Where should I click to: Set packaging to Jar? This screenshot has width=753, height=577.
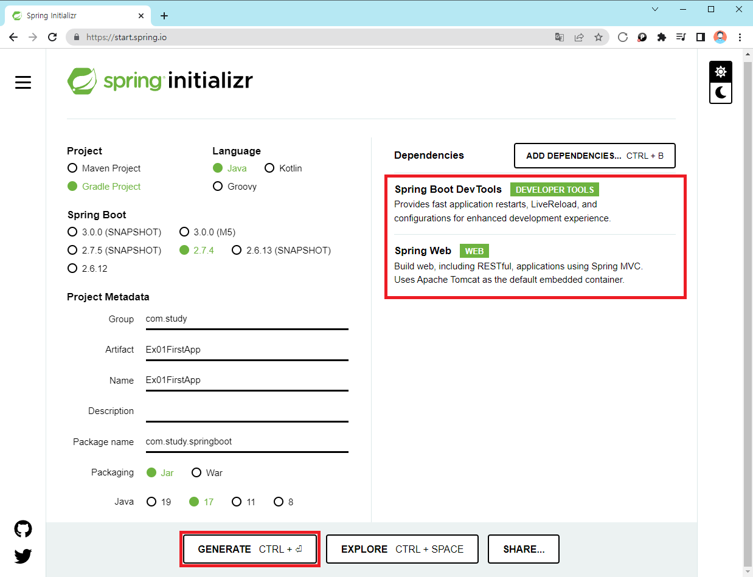tap(160, 473)
